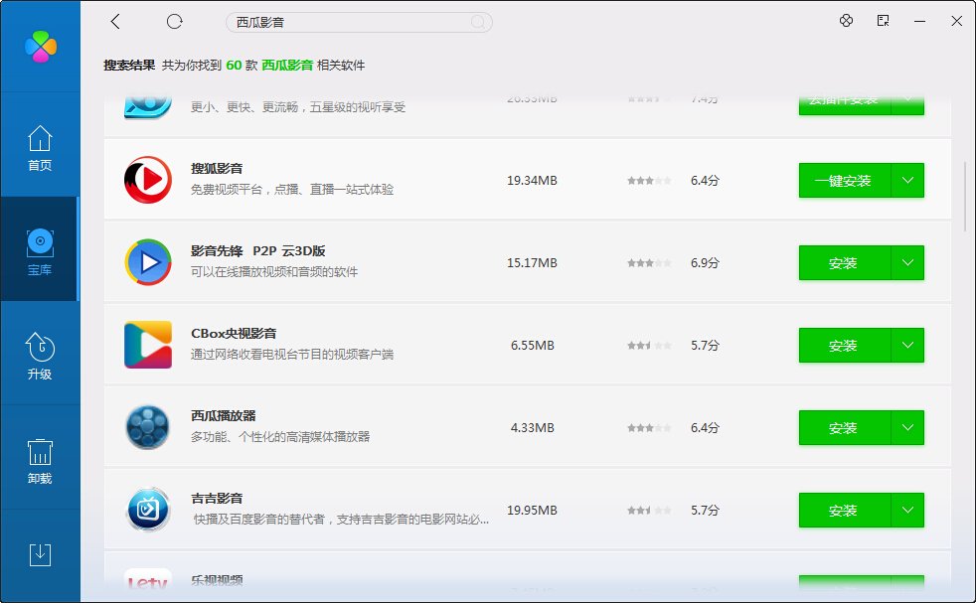Select the 影音先锋 P2P app icon
The height and width of the screenshot is (603, 976).
tap(147, 262)
